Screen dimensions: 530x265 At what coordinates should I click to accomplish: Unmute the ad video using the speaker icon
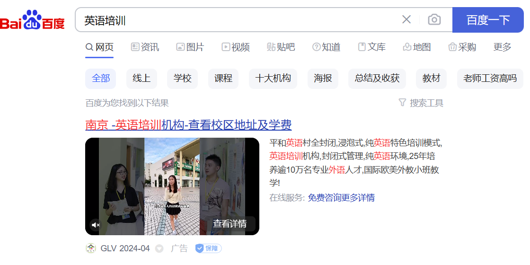coord(96,224)
